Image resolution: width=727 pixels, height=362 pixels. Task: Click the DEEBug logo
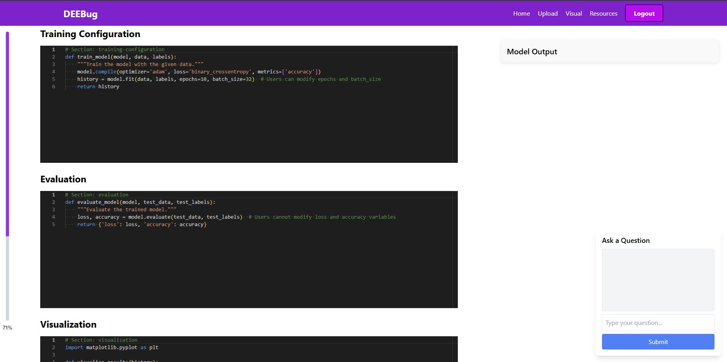point(80,14)
